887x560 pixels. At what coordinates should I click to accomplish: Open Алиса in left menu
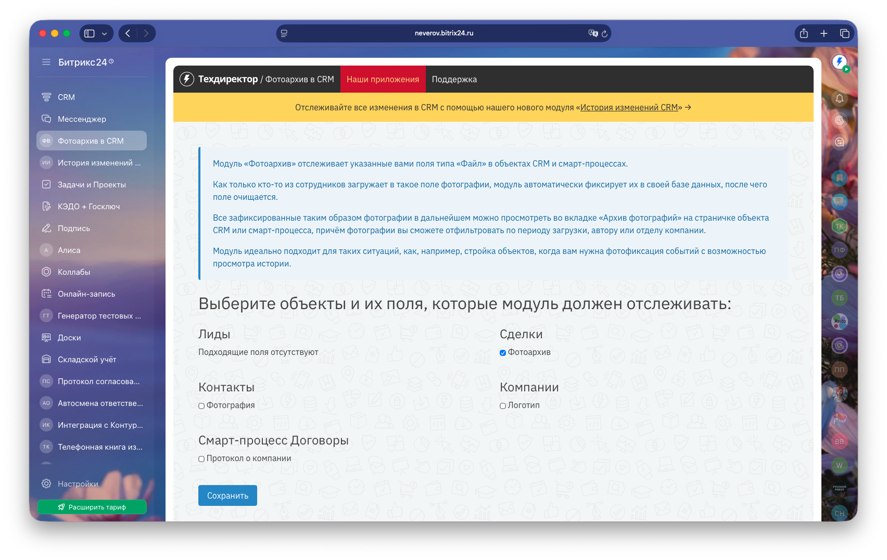pyautogui.click(x=92, y=250)
